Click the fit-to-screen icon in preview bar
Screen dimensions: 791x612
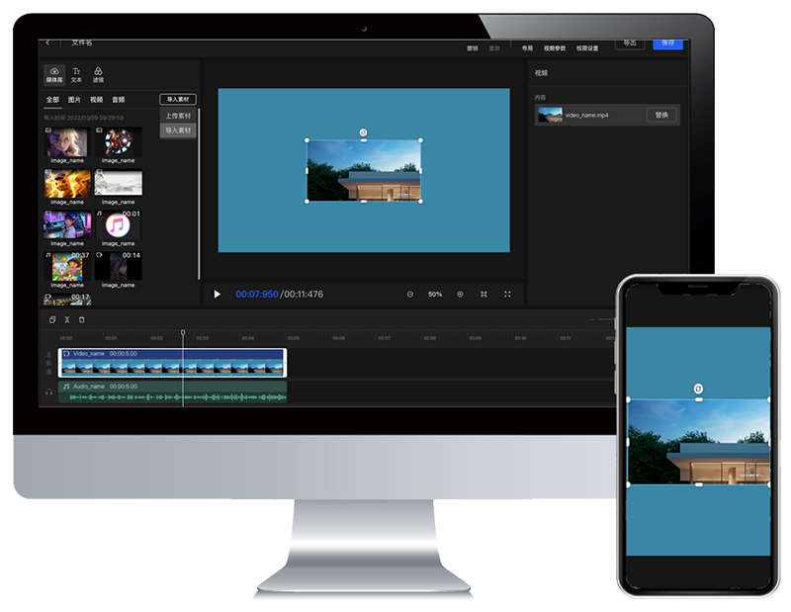[x=483, y=295]
